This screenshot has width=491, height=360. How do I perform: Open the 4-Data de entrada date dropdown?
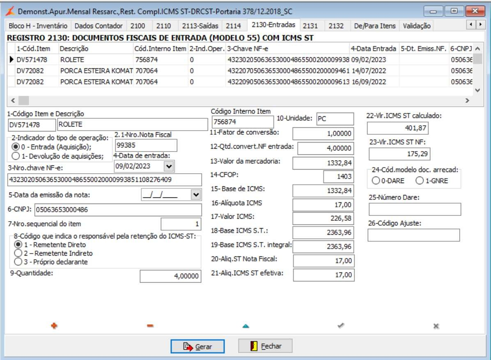tap(169, 166)
